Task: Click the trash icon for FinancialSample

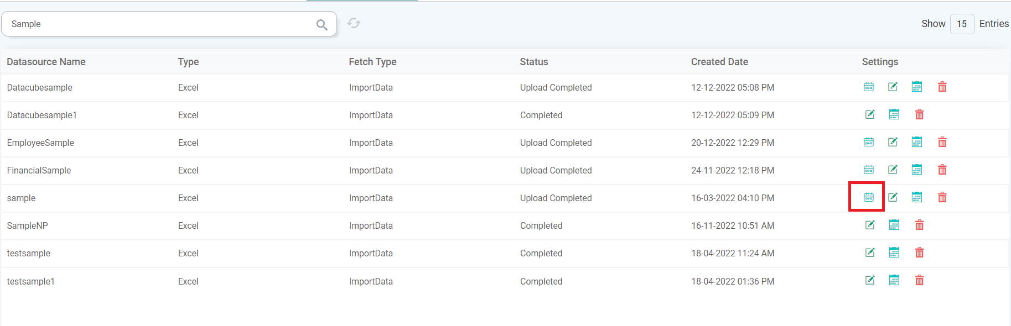Action: pyautogui.click(x=942, y=170)
